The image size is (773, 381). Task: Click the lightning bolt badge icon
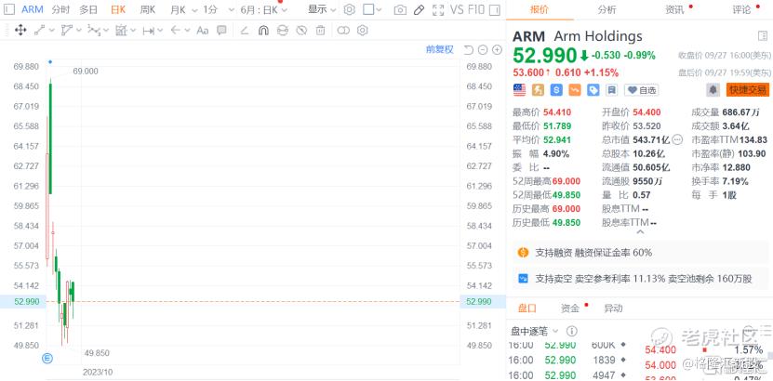click(x=538, y=90)
